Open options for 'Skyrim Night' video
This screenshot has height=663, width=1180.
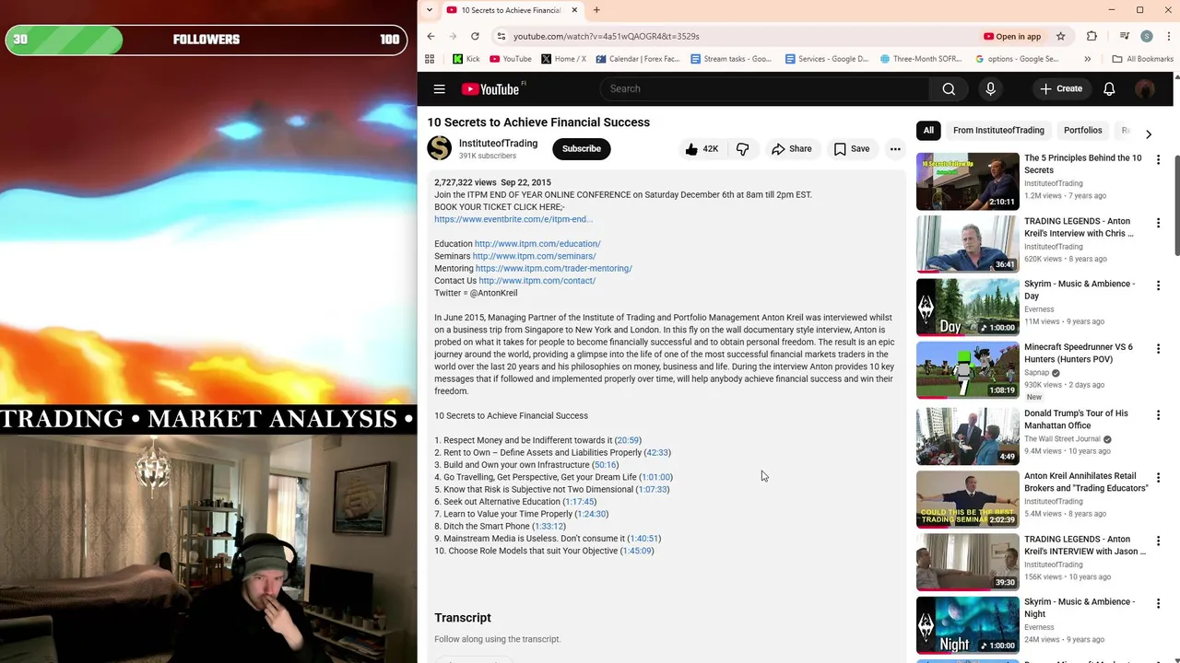click(x=1158, y=603)
